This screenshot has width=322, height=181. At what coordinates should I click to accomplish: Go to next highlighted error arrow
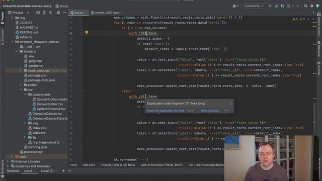pyautogui.click(x=313, y=19)
